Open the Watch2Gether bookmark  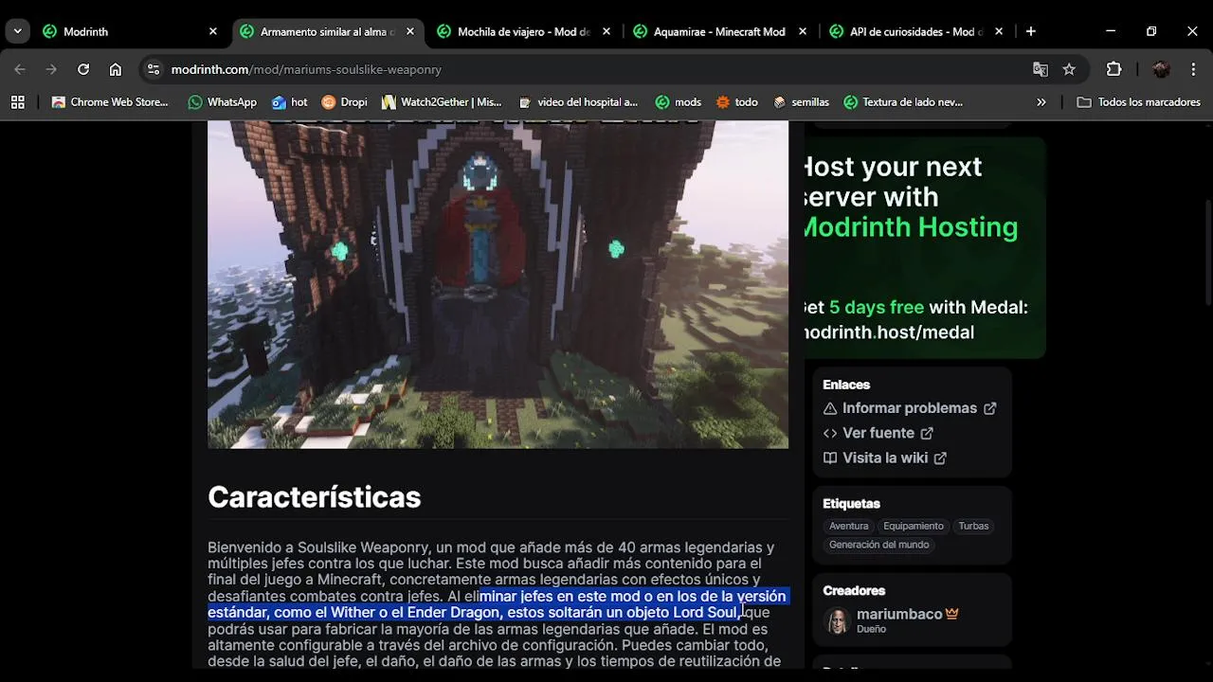(x=442, y=102)
